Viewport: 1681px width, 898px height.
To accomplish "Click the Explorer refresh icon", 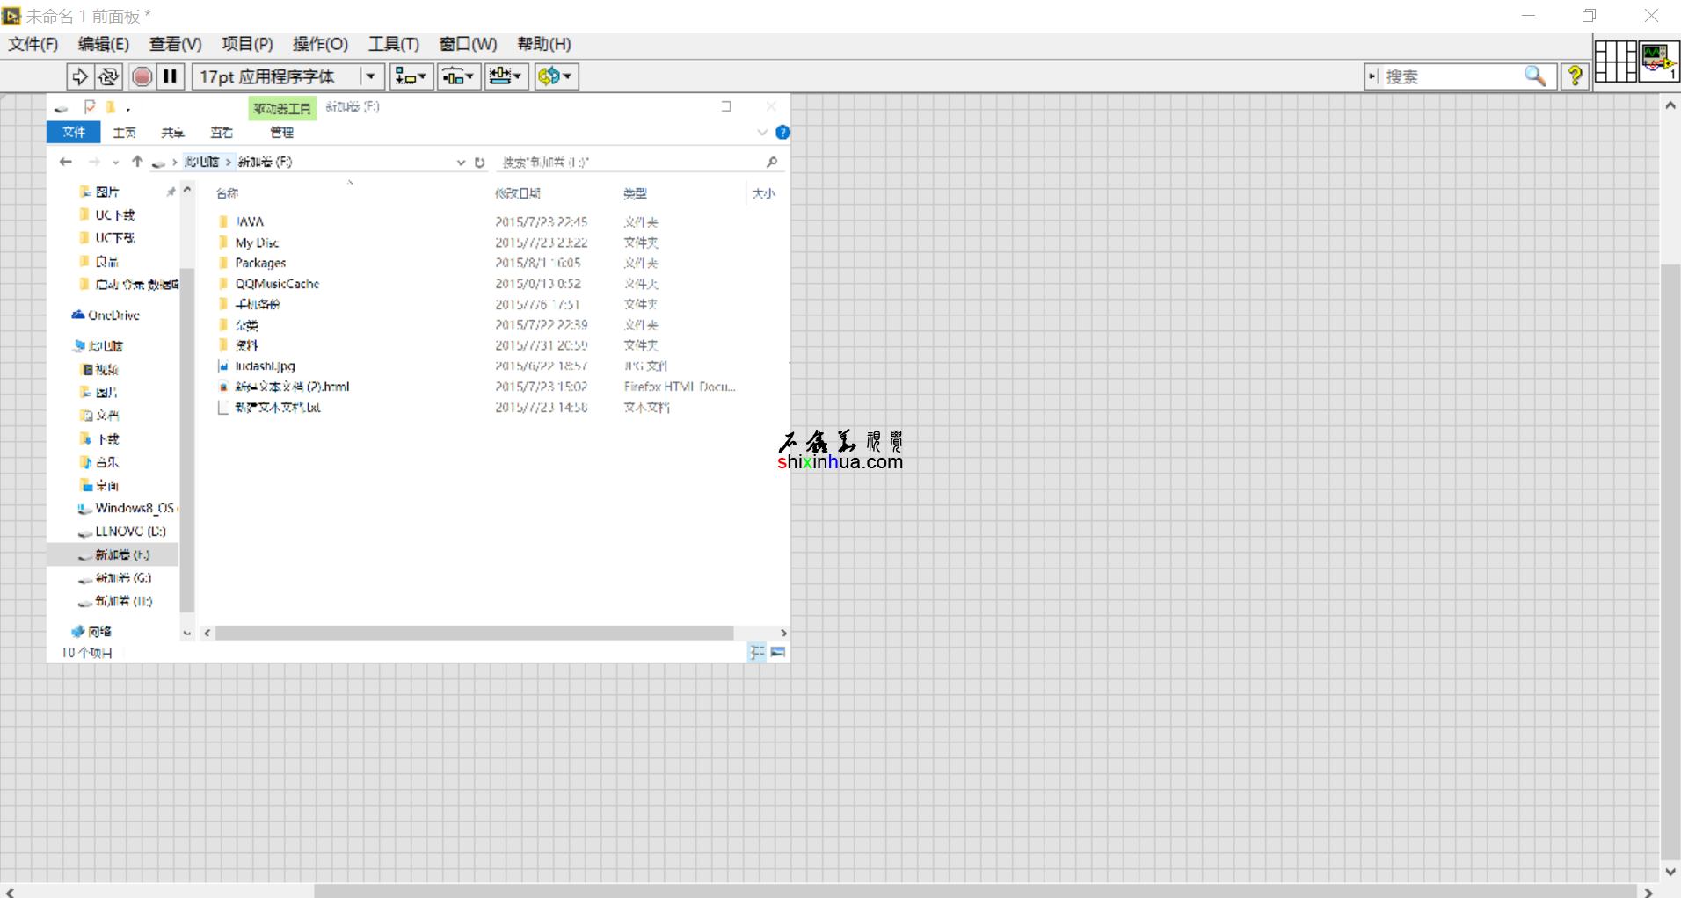I will 480,163.
